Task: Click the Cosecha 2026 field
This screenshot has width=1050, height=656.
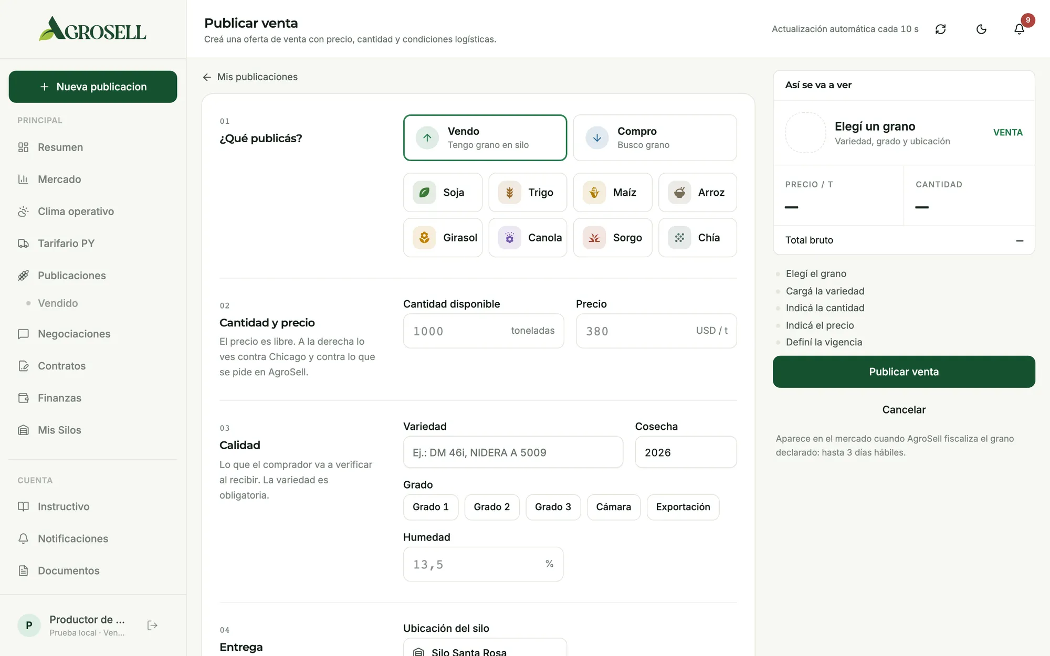Action: (686, 452)
